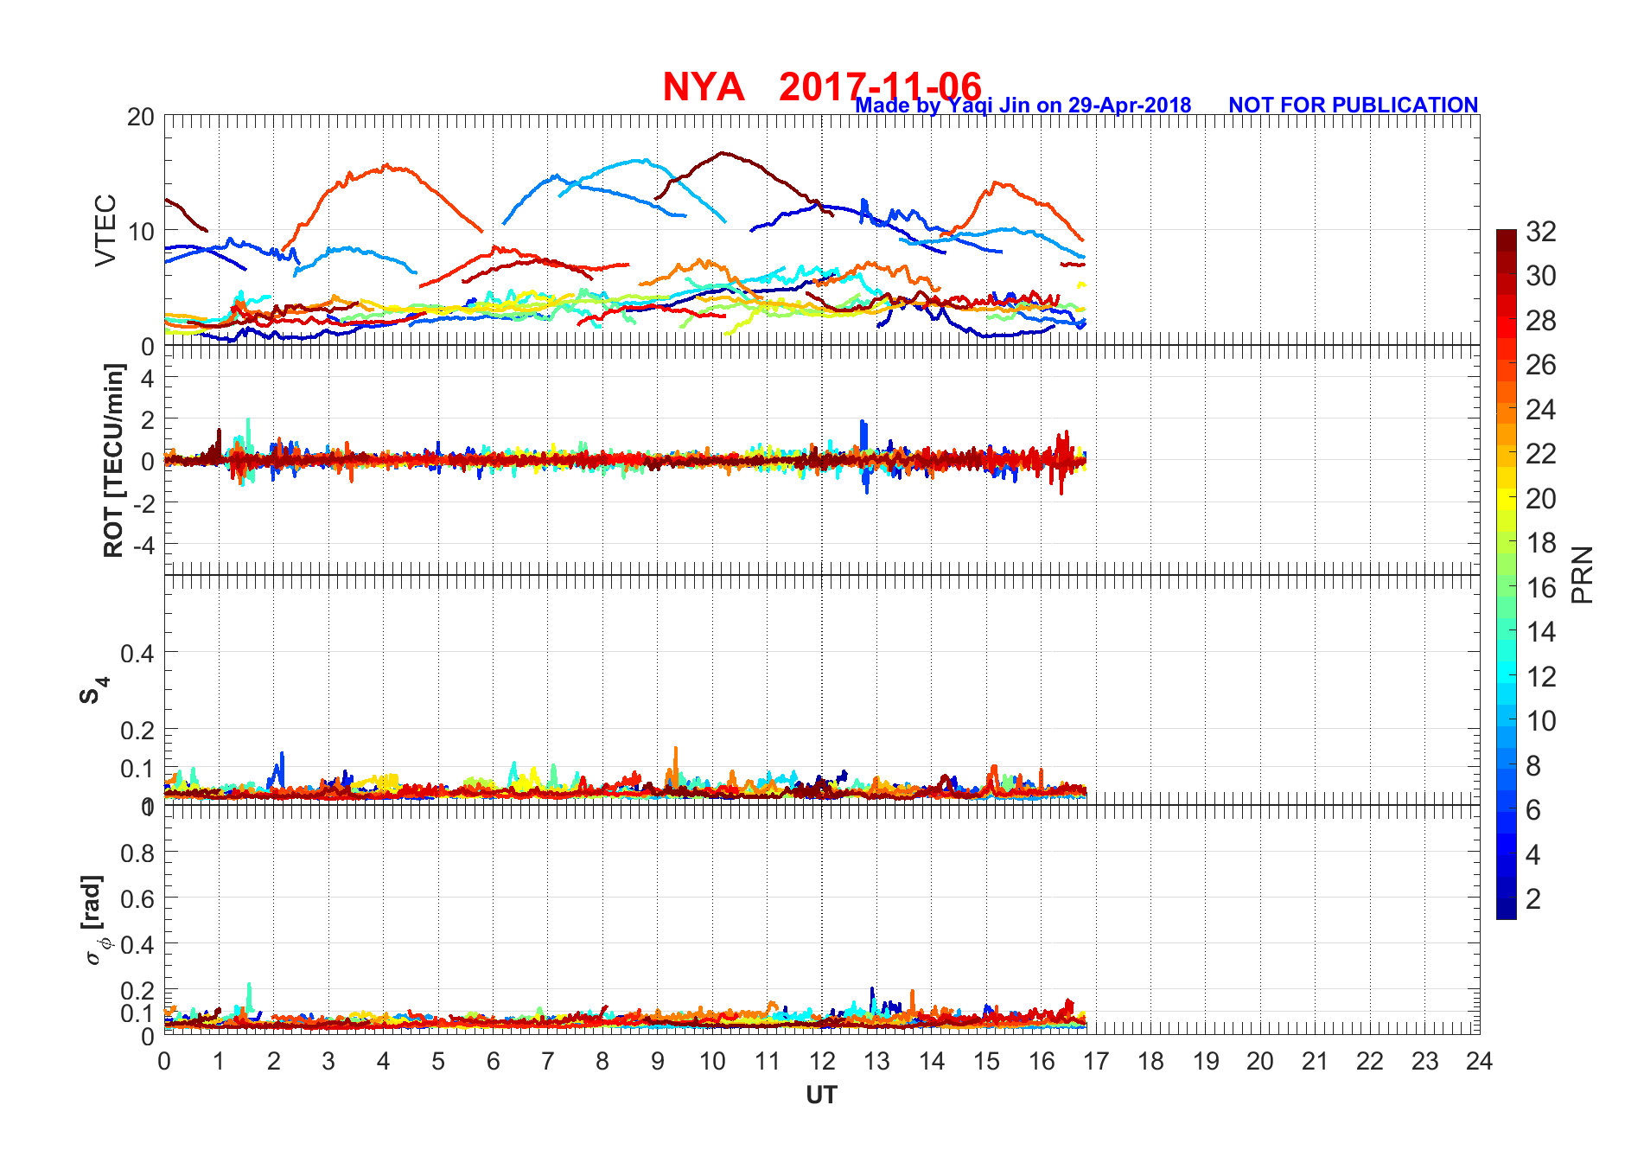Click the "UT" x-axis label

tap(821, 1096)
